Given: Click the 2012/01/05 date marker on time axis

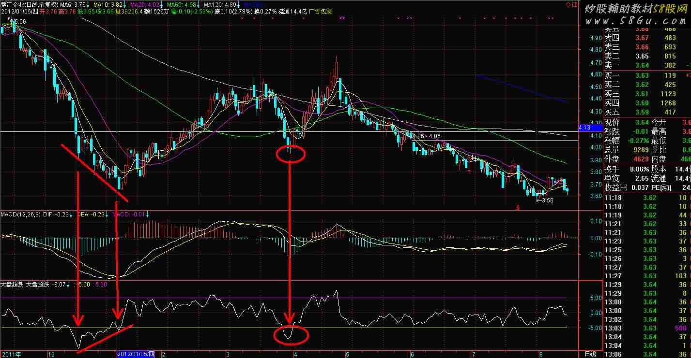Looking at the screenshot, I should pos(136,354).
